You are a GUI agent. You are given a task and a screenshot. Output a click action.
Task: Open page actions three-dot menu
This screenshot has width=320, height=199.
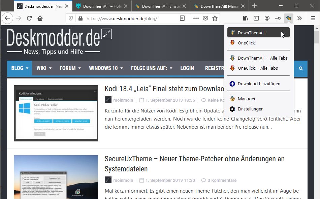point(196,19)
